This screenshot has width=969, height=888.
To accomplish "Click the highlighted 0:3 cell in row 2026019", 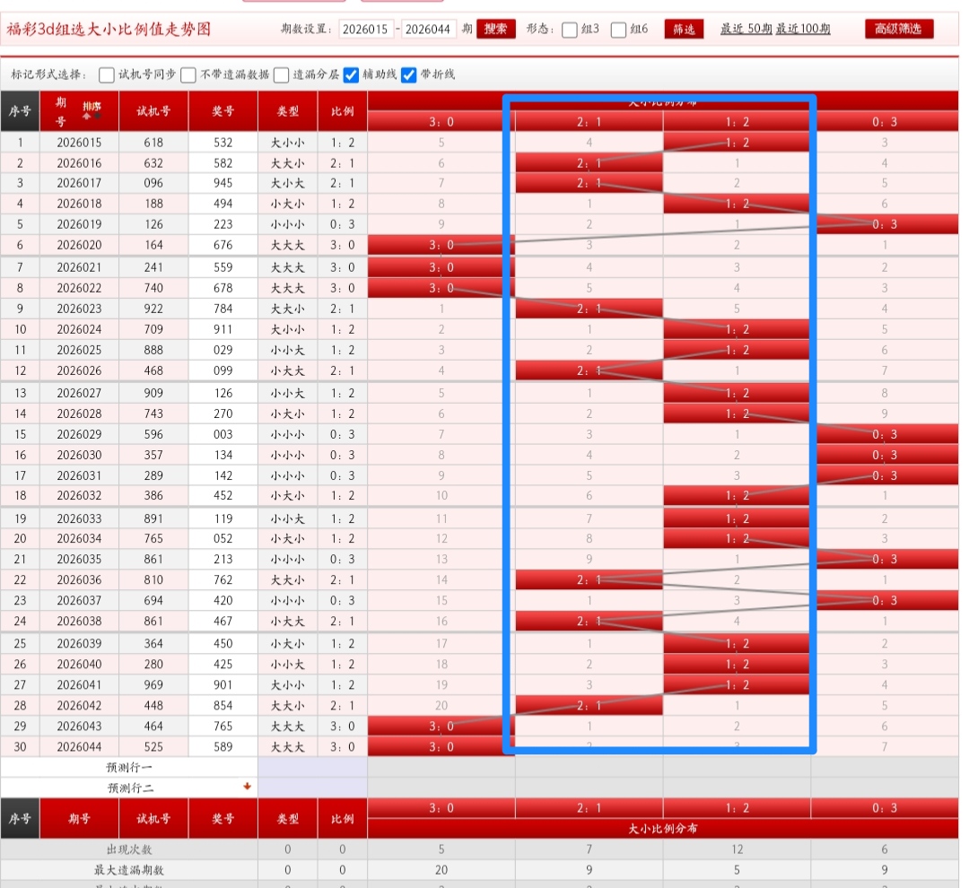I will coord(885,224).
